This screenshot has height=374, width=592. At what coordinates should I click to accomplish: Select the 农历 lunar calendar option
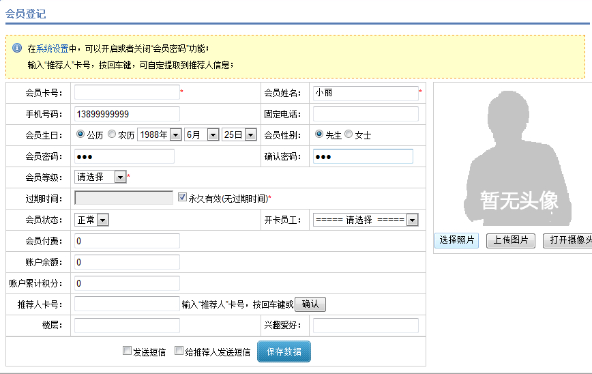point(112,134)
